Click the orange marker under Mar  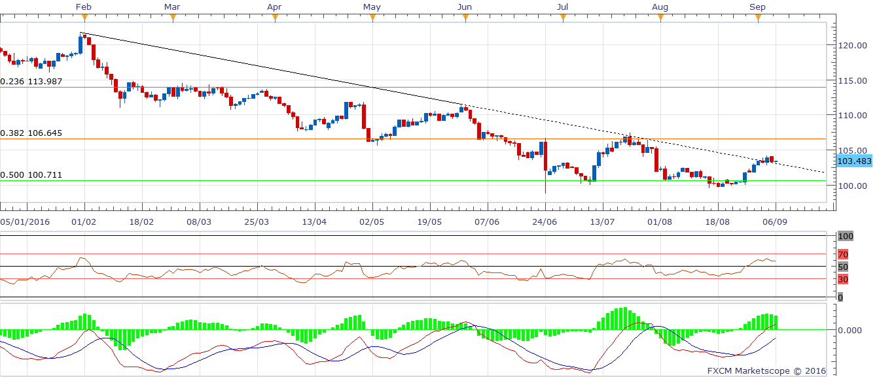[x=172, y=18]
